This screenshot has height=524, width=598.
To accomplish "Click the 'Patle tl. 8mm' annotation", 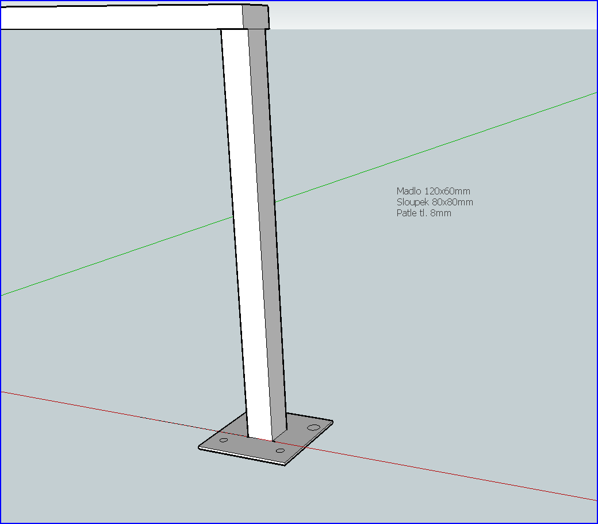I will click(x=424, y=213).
